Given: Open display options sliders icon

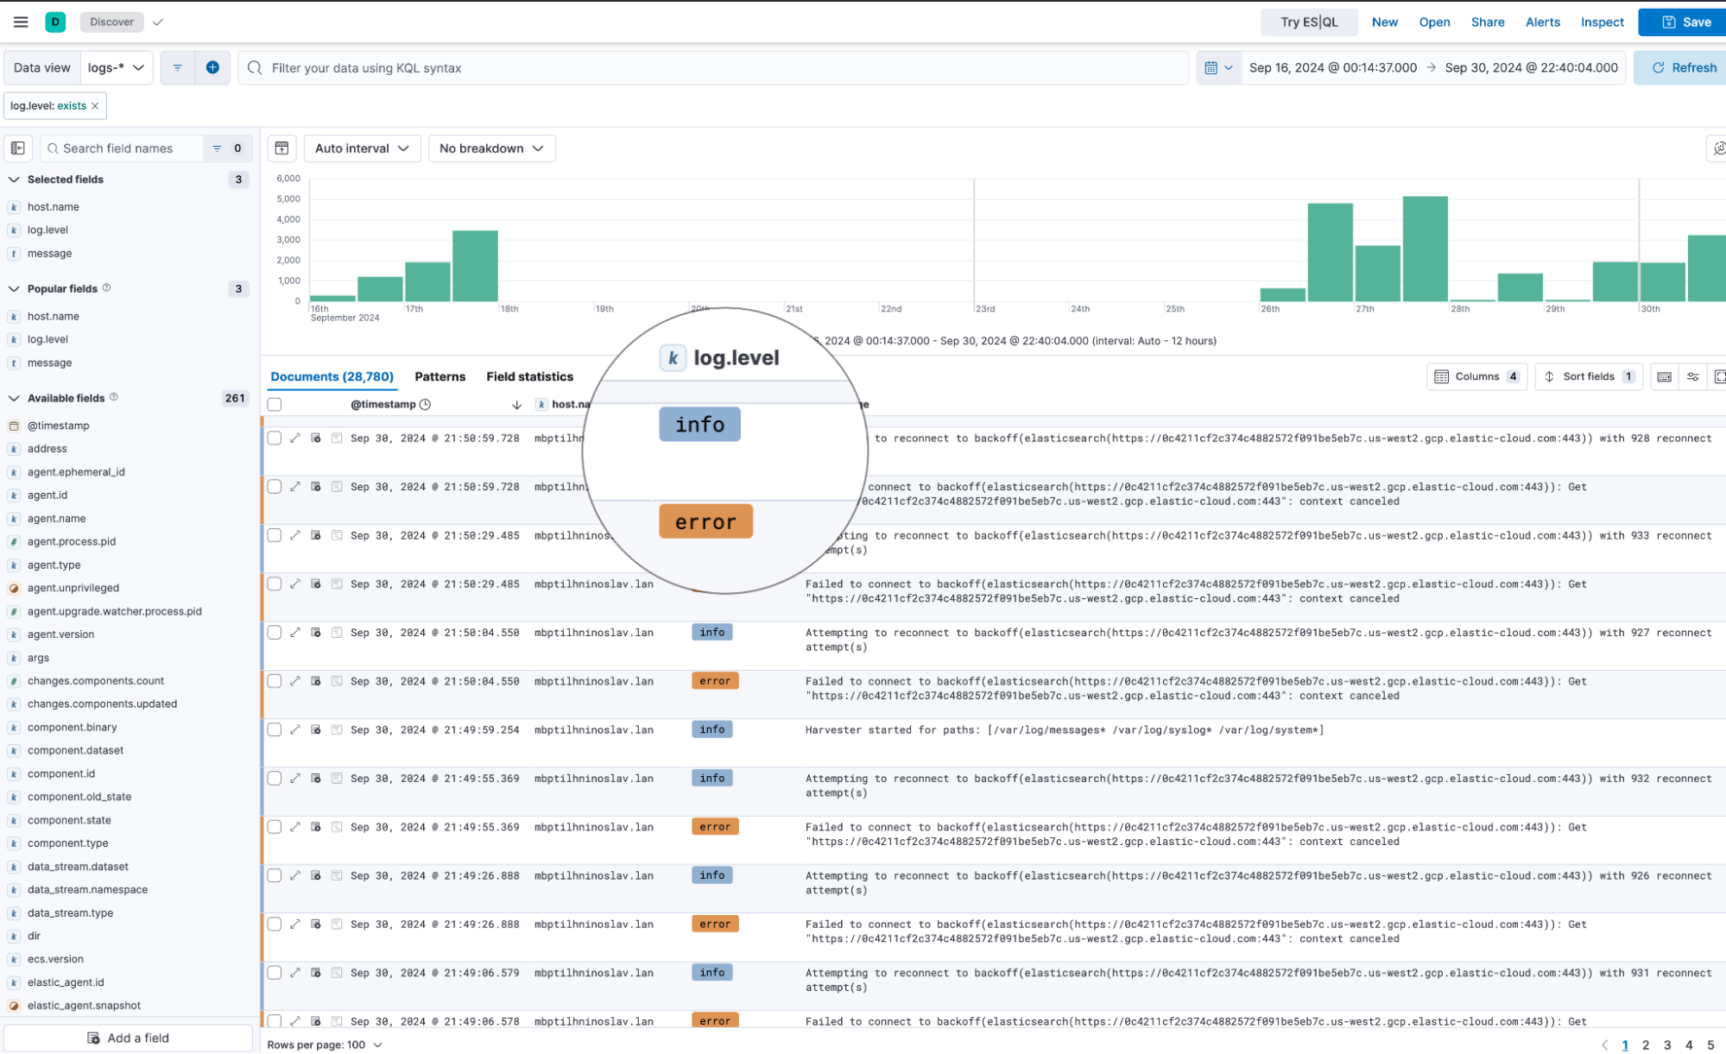Looking at the screenshot, I should pyautogui.click(x=1692, y=376).
